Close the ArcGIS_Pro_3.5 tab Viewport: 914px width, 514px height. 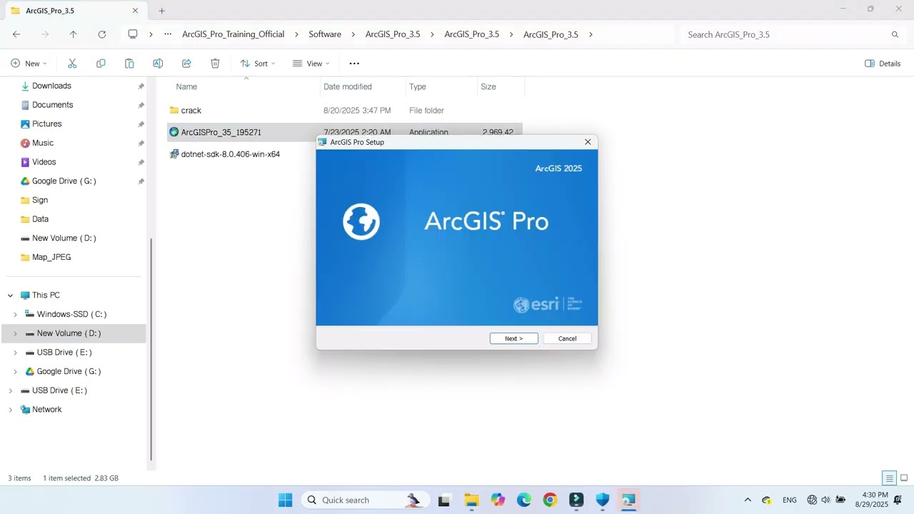[136, 11]
